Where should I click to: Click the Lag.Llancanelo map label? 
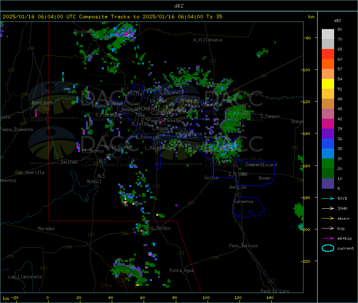click(x=25, y=277)
